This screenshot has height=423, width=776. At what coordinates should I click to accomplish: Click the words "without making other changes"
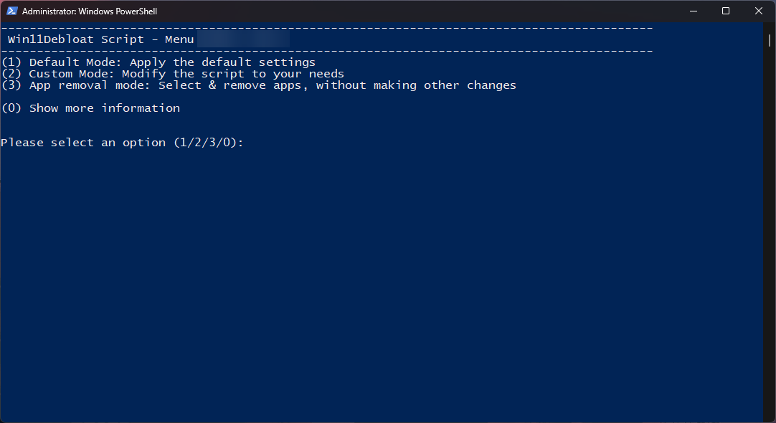pyautogui.click(x=416, y=85)
